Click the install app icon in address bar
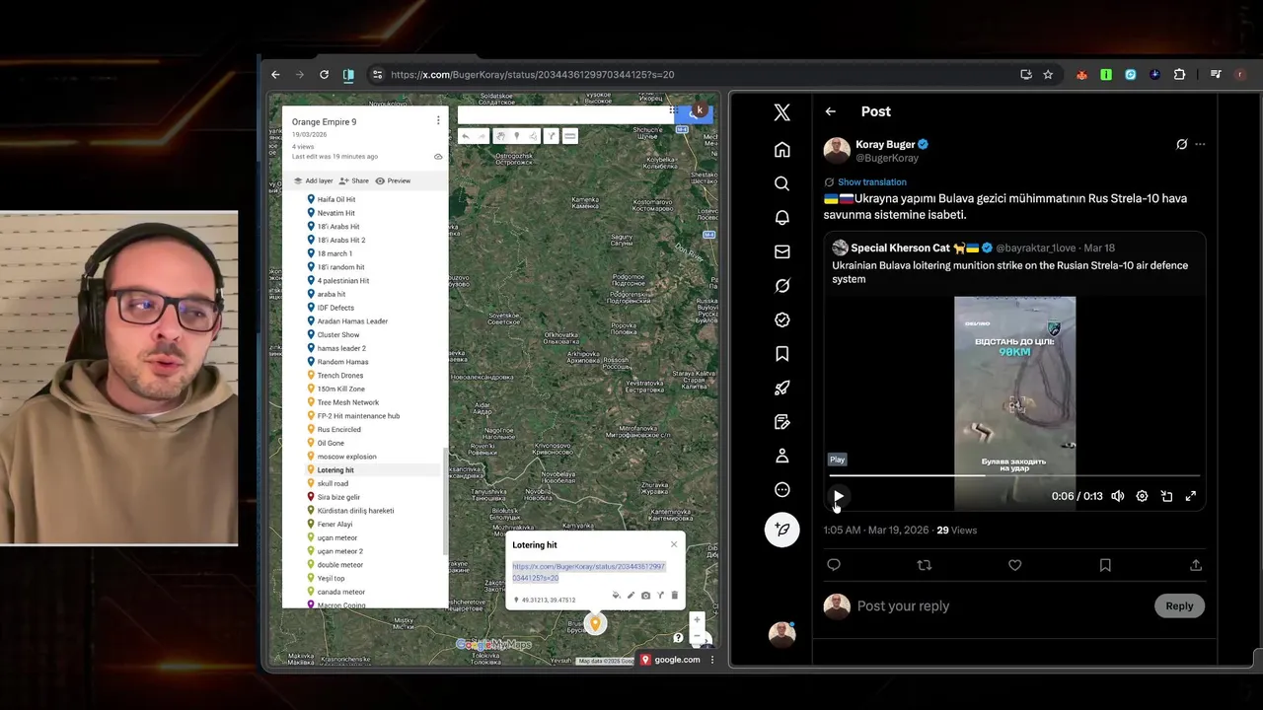This screenshot has height=710, width=1263. coord(1026,75)
